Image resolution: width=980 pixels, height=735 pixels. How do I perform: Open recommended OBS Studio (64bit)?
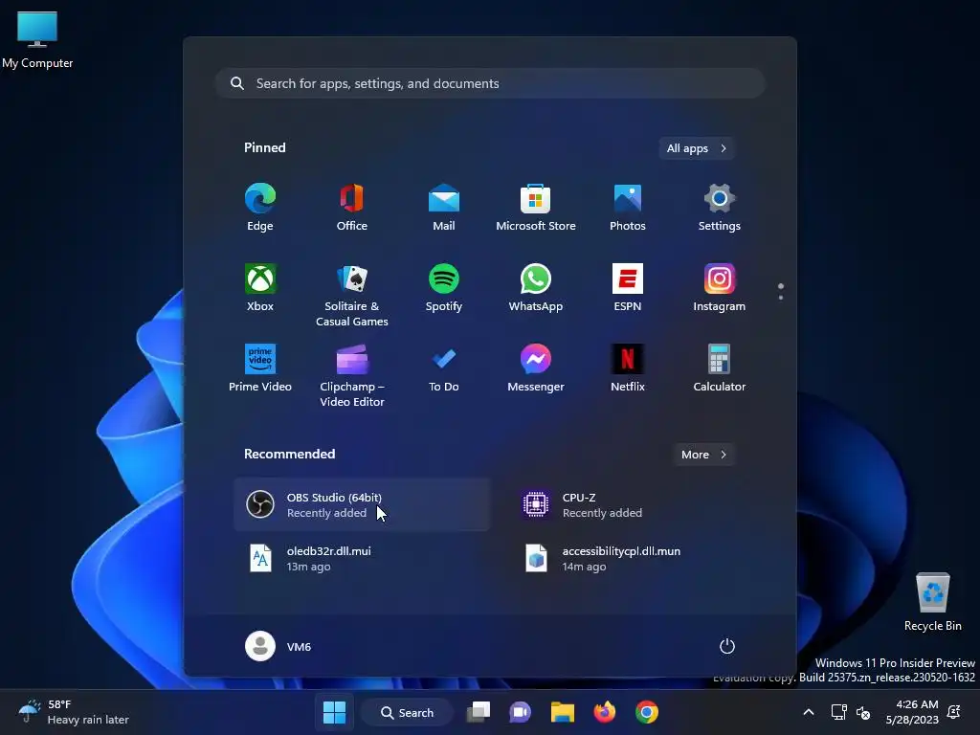[362, 504]
